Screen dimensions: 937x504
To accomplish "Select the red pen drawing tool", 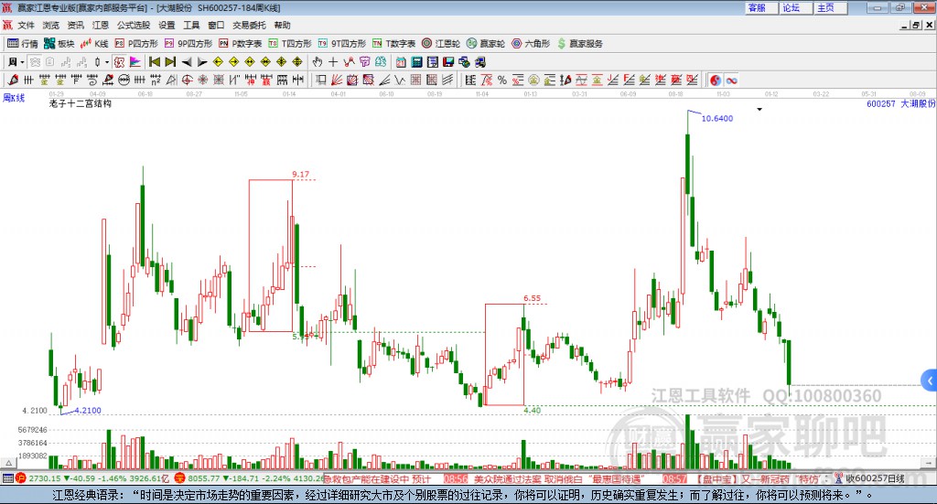I will pos(13,80).
